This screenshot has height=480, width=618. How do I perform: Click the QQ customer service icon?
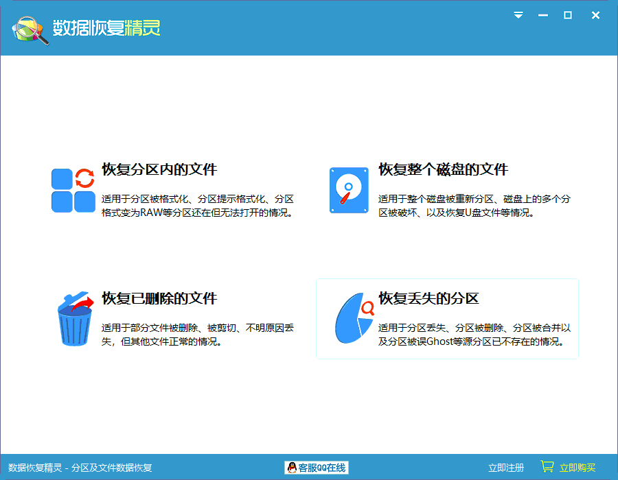pos(292,467)
